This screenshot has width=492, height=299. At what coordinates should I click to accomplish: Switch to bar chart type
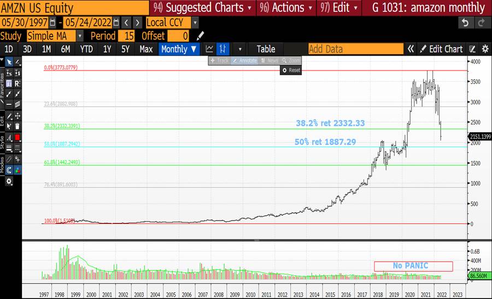(223, 49)
